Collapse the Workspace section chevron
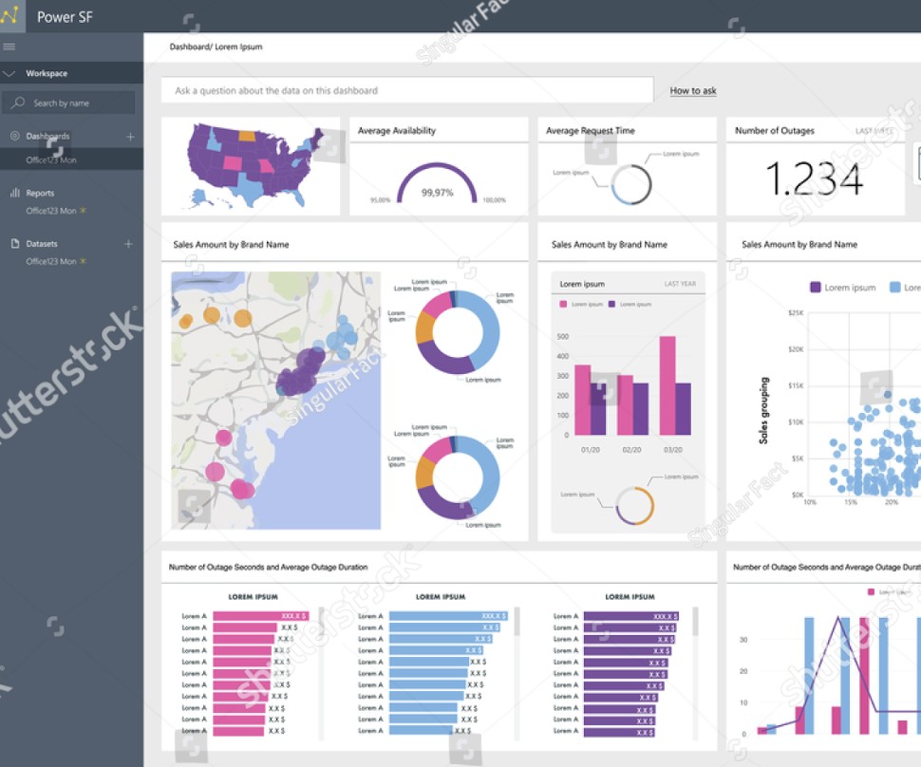This screenshot has height=767, width=921. click(9, 72)
